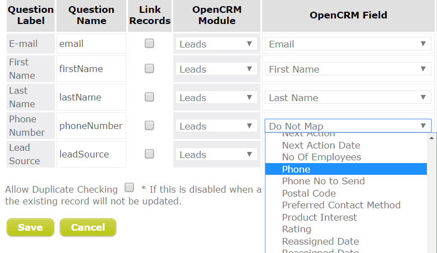The image size is (437, 253).
Task: Tick Link Records checkbox for Last Name row
Action: pos(149,97)
